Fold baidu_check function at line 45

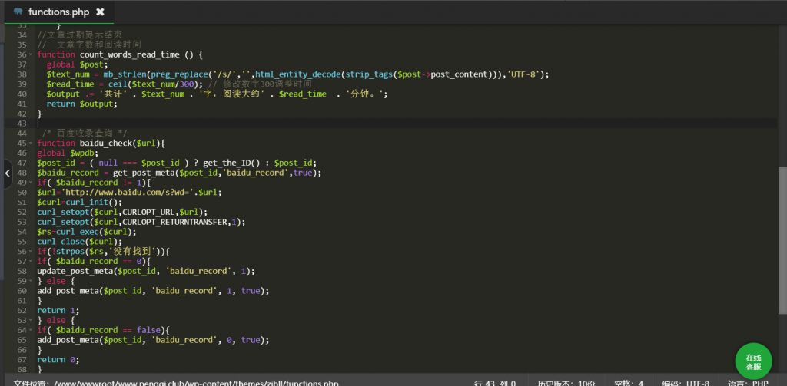click(31, 143)
